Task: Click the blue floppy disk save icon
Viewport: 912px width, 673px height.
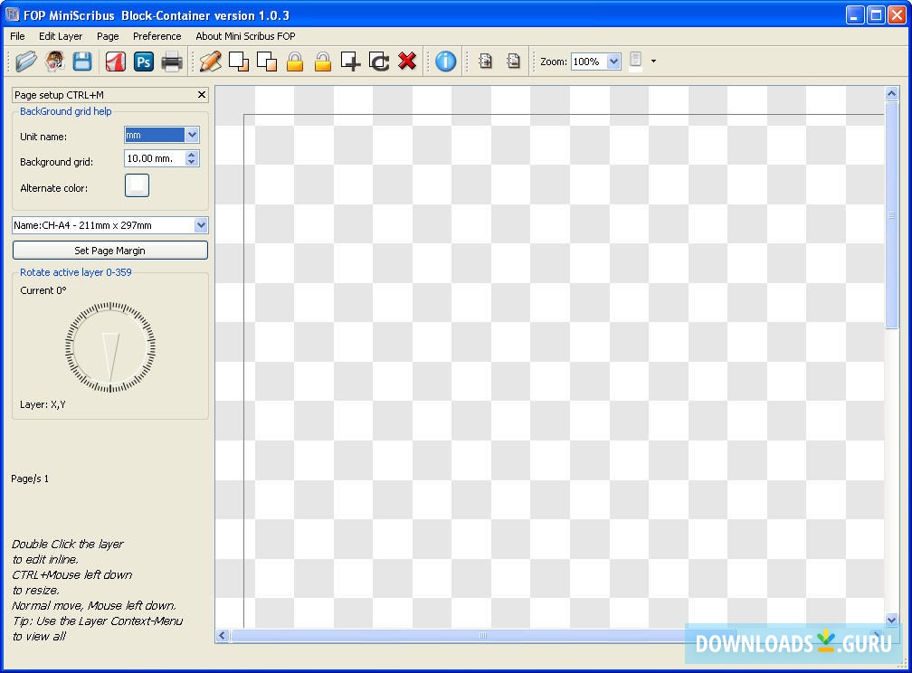Action: (82, 62)
